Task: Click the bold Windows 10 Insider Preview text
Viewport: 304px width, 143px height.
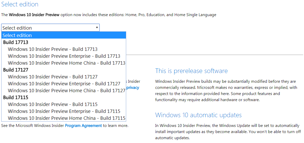Action: [34, 15]
